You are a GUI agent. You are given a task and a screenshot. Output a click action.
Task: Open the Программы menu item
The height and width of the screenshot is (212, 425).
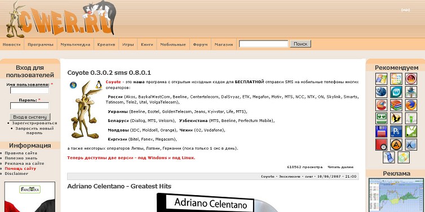[41, 44]
